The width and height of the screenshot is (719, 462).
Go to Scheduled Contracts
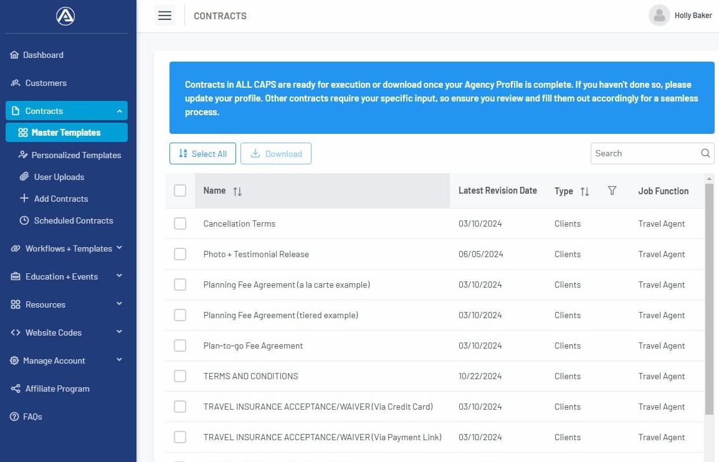coord(74,220)
